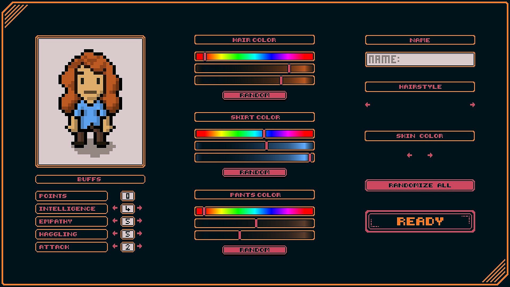Decrease Attack stat arrow
The width and height of the screenshot is (510, 287).
coord(115,246)
